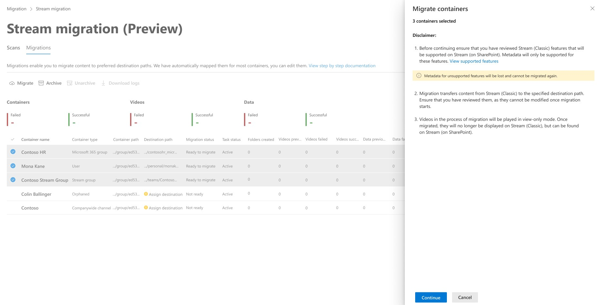Deselect the Mona Kane container checkbox
This screenshot has height=305, width=598.
point(13,166)
